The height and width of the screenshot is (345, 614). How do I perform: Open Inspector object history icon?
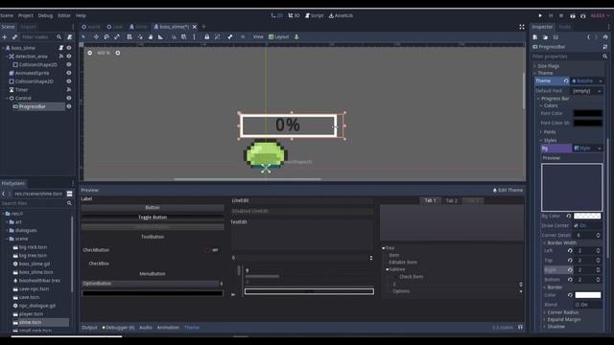point(605,37)
